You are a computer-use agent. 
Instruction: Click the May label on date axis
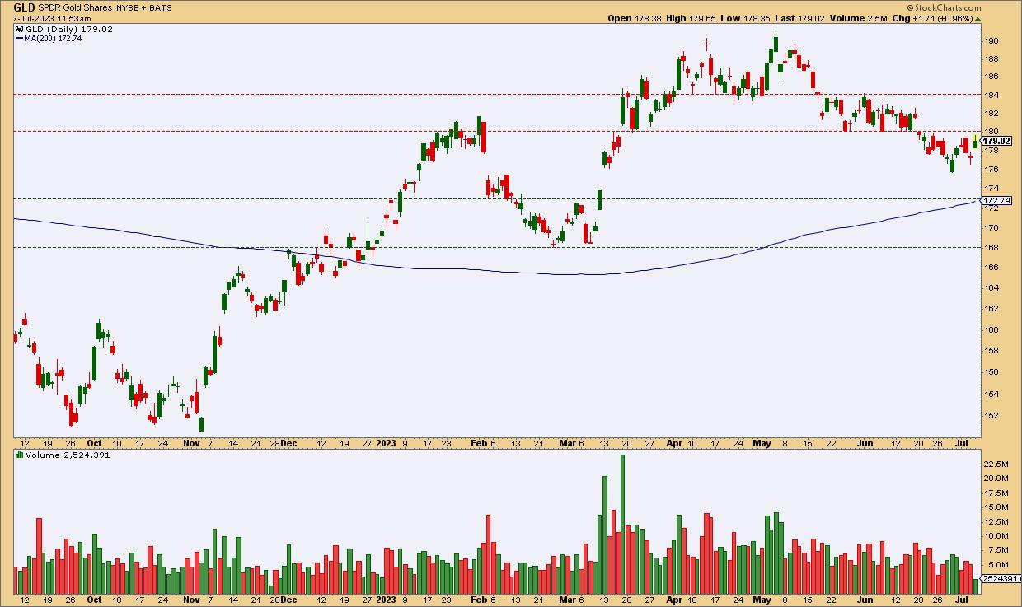[762, 442]
